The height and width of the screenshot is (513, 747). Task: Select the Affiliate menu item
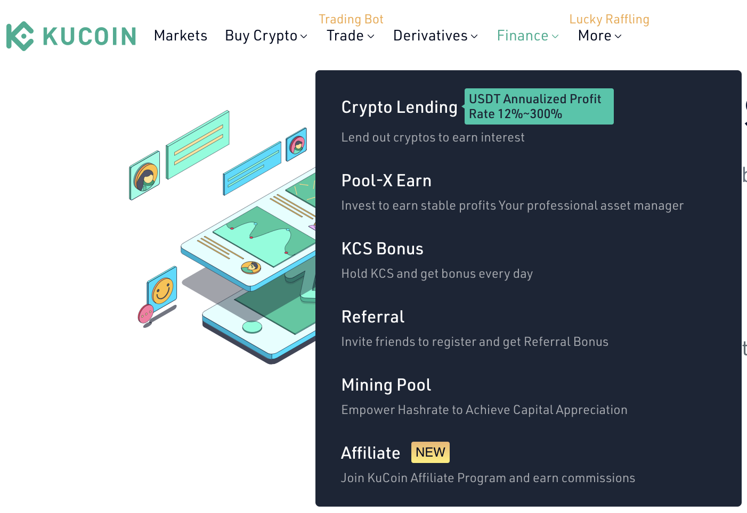click(x=370, y=453)
